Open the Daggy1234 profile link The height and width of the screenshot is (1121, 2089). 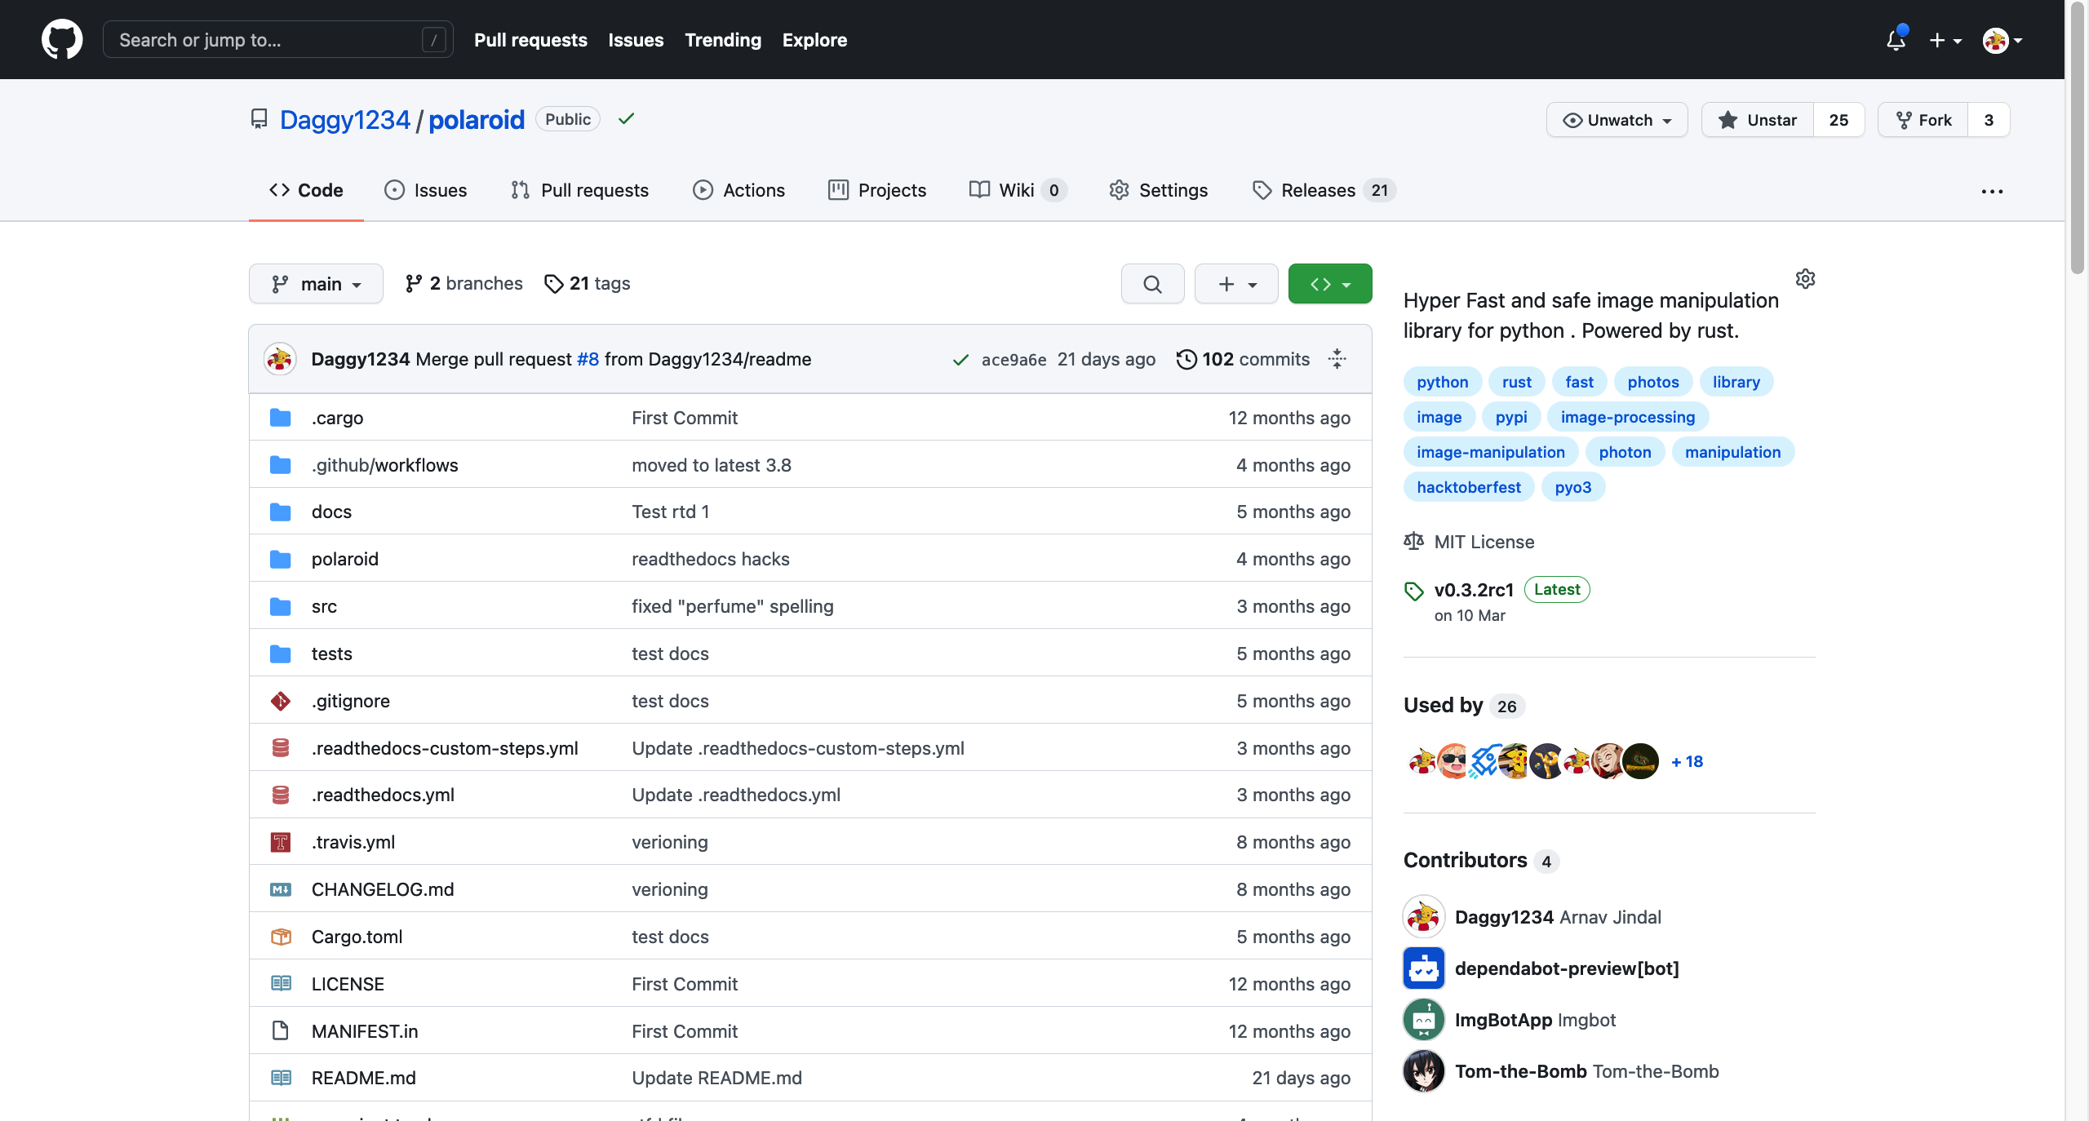(346, 119)
